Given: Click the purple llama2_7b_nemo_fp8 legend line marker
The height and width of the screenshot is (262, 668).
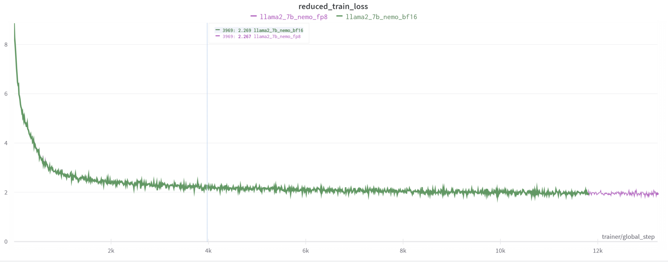Looking at the screenshot, I should (x=253, y=16).
